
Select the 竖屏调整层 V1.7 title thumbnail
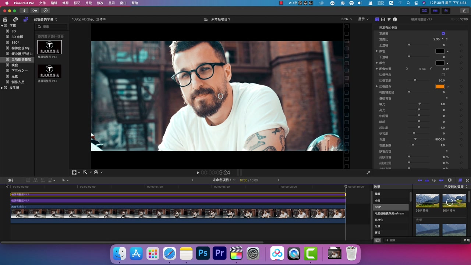(x=49, y=71)
